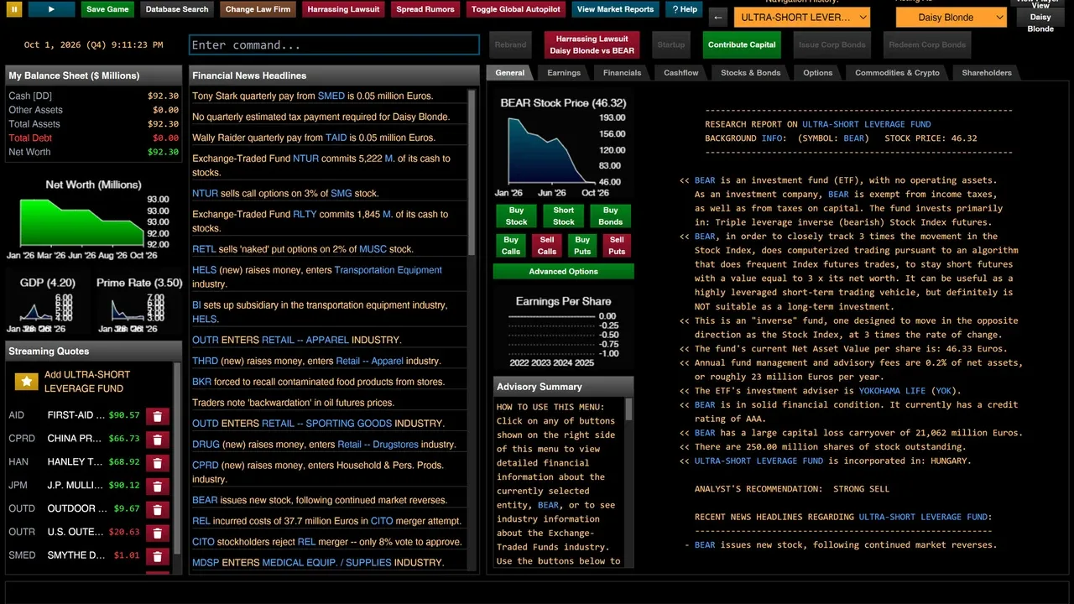
Task: Click Change Law Firm
Action: [x=258, y=9]
